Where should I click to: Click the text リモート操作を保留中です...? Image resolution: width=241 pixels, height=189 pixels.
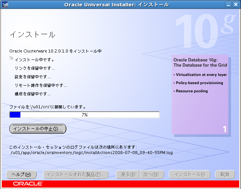41,85
